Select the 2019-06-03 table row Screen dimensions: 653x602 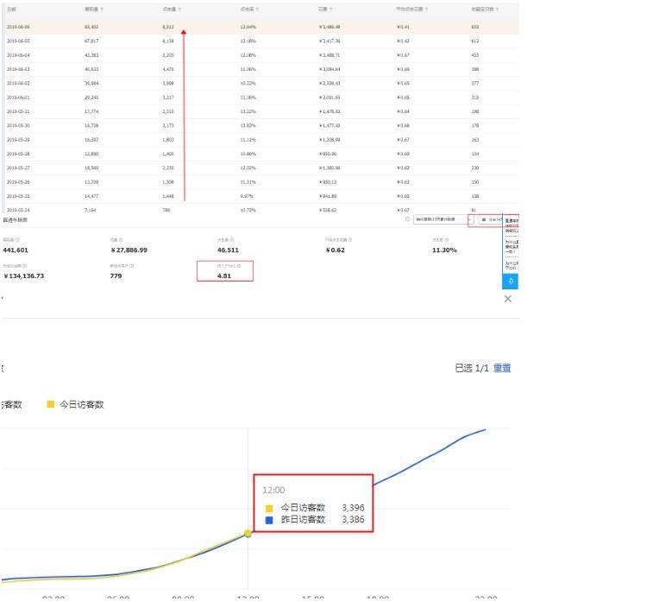261,69
